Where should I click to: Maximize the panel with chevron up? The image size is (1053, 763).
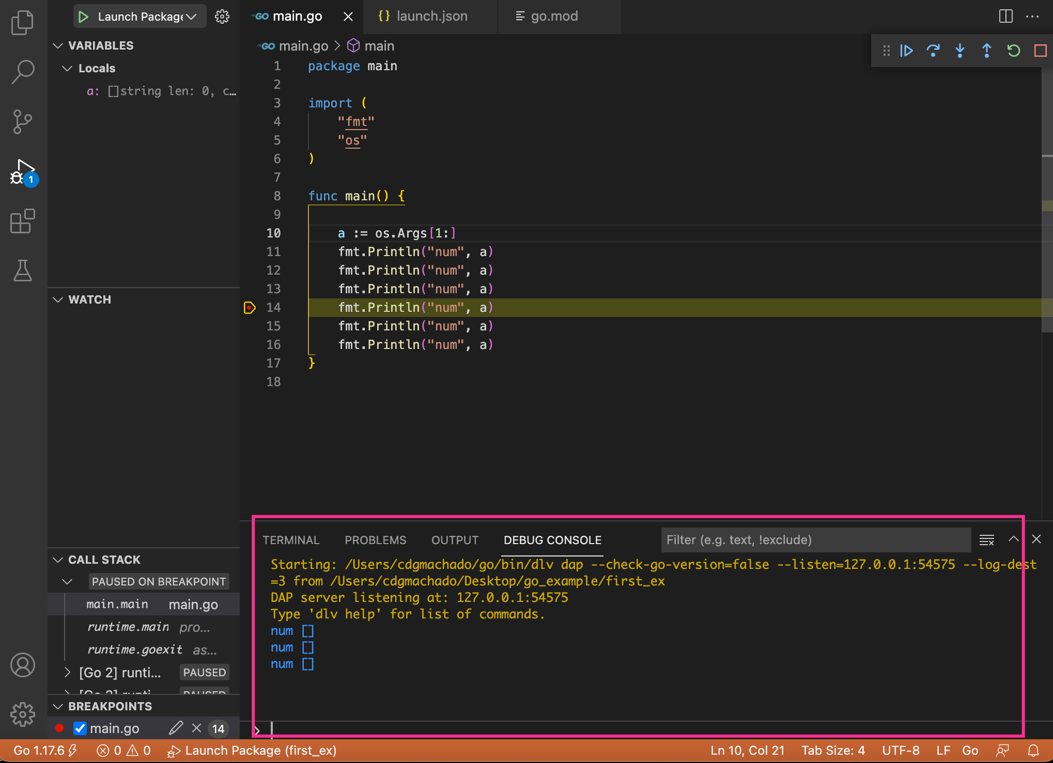1014,539
